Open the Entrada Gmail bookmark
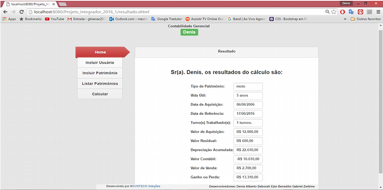 tap(86, 19)
